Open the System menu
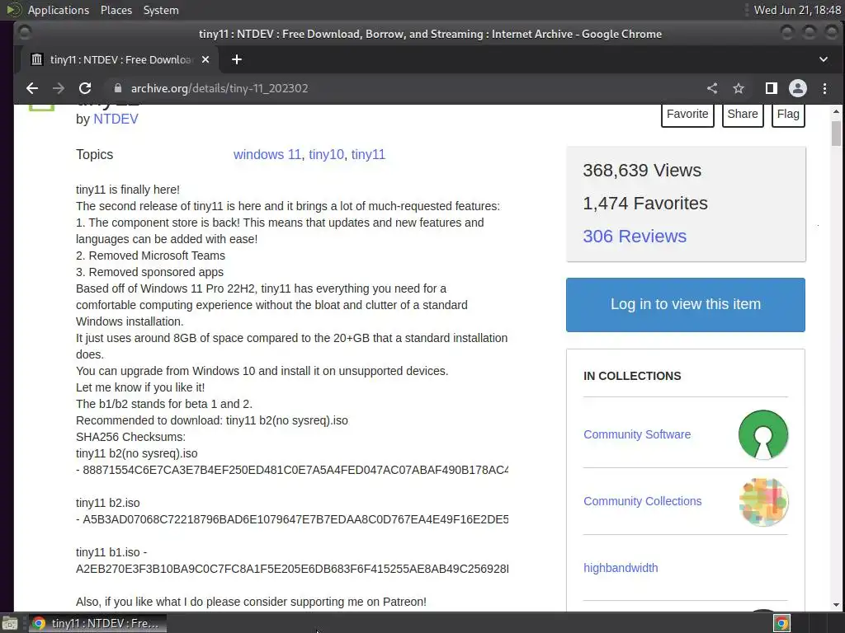This screenshot has width=845, height=633. pyautogui.click(x=161, y=10)
